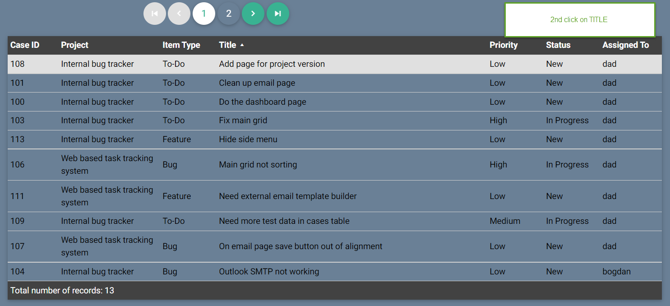This screenshot has height=306, width=670.
Task: Select case ID 101 cell
Action: point(18,83)
